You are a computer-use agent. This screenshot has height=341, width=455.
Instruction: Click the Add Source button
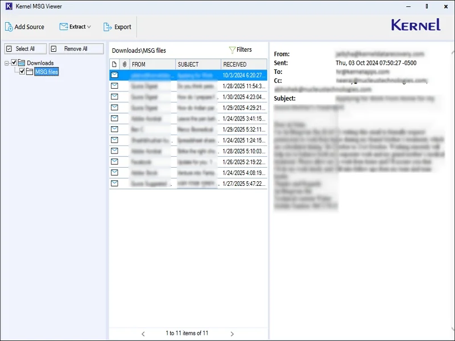(25, 27)
